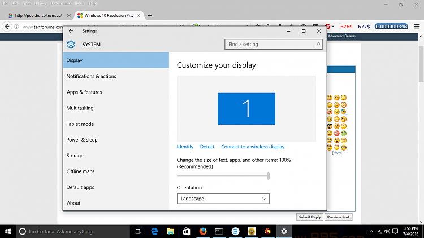Launch Microsoft Edge from the taskbar

click(x=154, y=232)
